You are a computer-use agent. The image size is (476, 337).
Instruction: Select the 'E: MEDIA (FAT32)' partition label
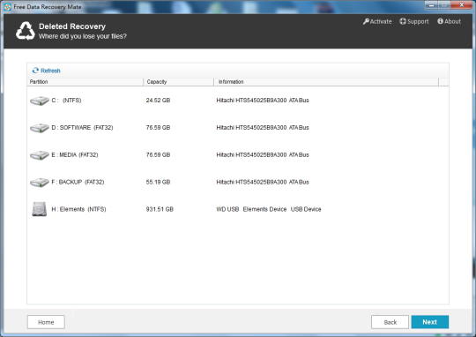coord(75,155)
